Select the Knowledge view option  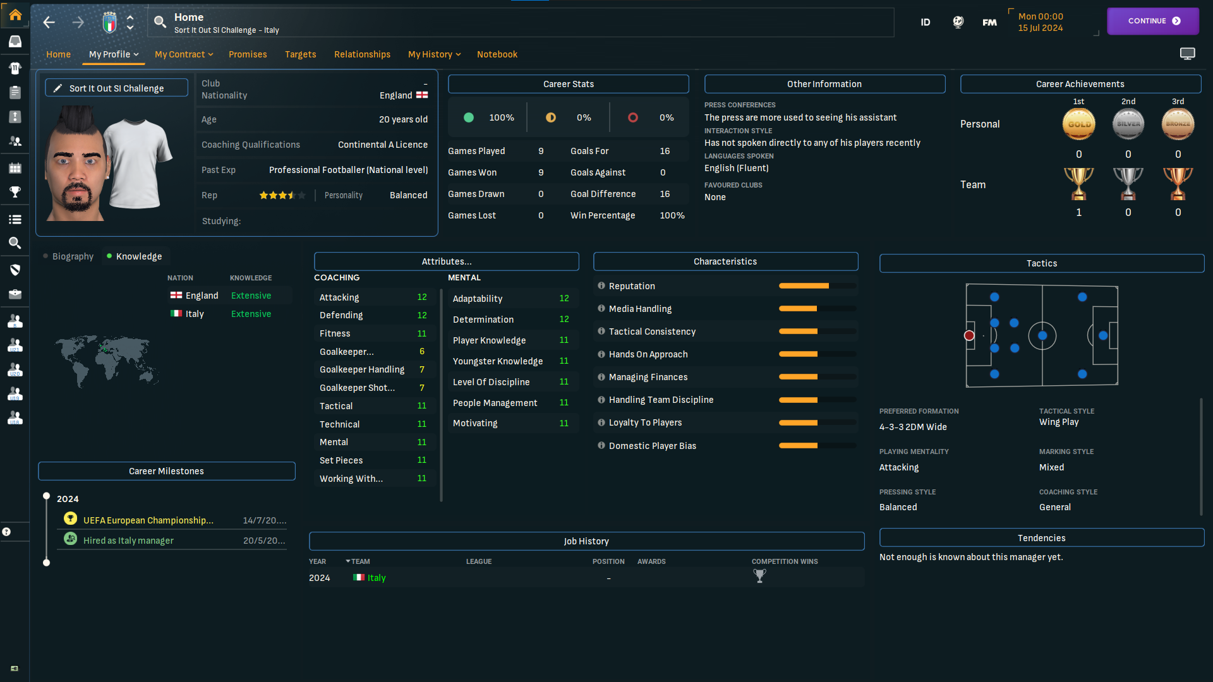click(x=135, y=256)
